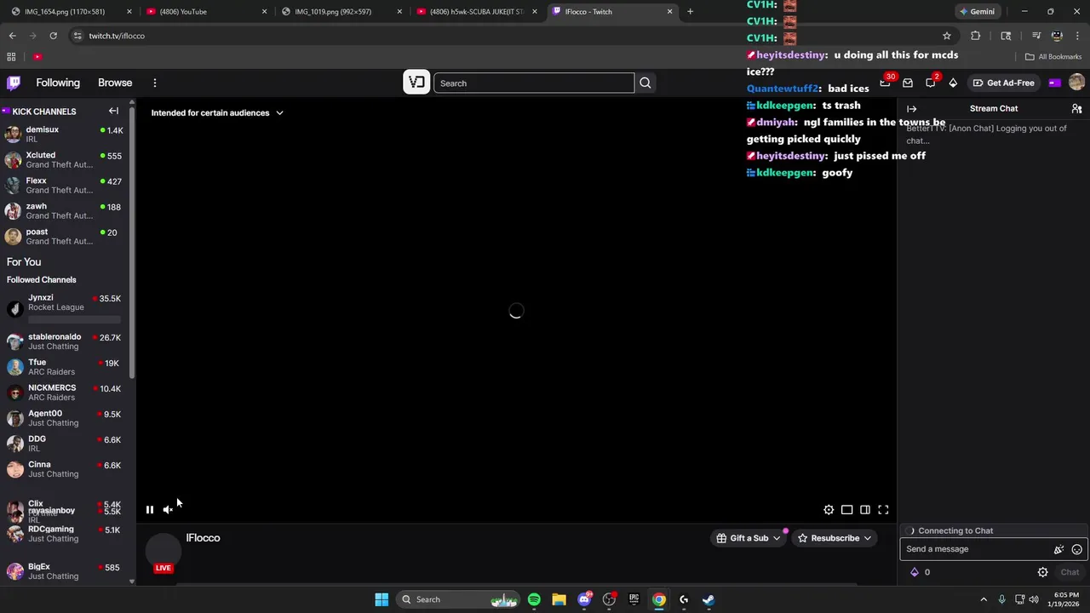Open stableronaldo Just Chatting channel
Viewport: 1090px width, 613px height.
pos(64,342)
